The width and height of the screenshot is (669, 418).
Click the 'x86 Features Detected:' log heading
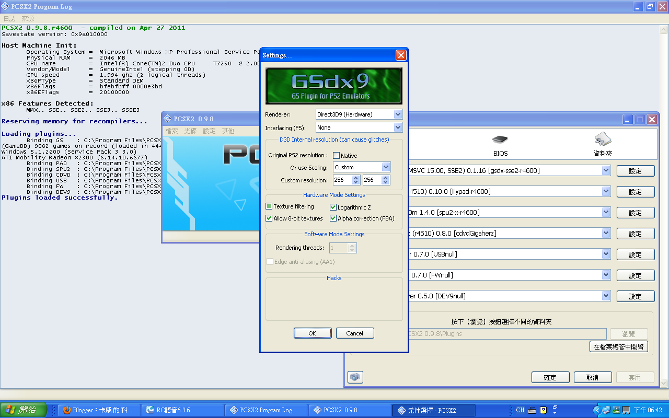(x=48, y=103)
